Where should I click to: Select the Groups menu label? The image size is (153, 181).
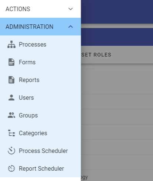click(28, 116)
